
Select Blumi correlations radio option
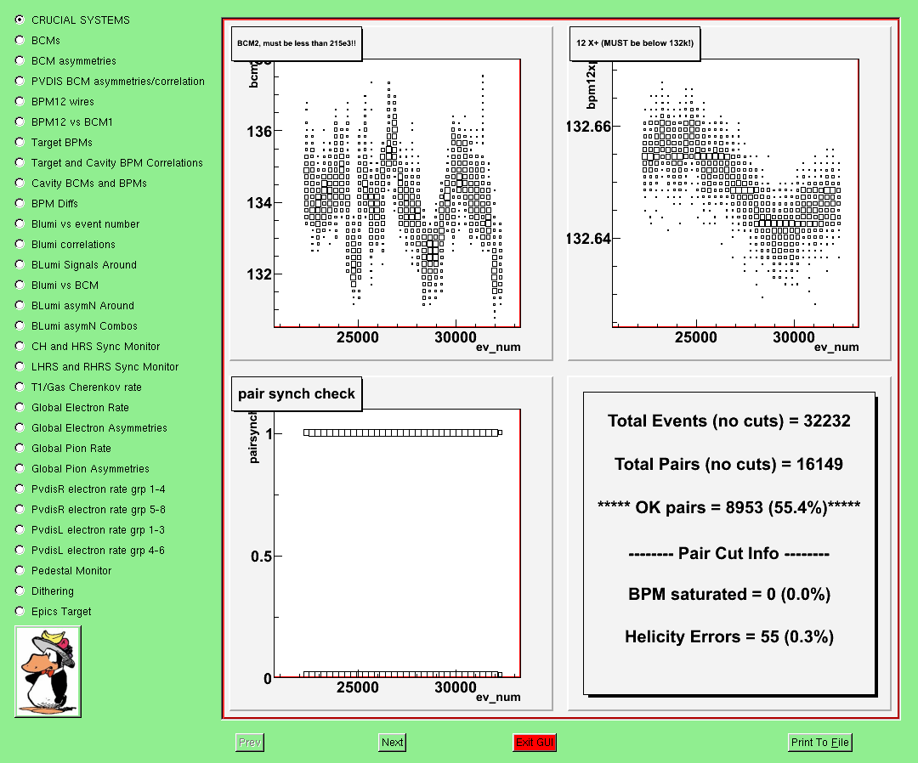coord(20,244)
